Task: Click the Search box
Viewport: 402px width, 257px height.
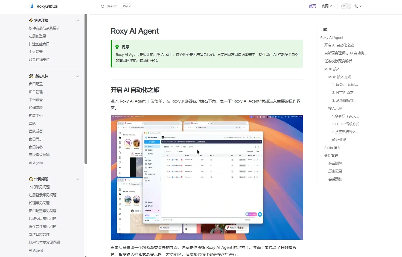Action: point(116,6)
